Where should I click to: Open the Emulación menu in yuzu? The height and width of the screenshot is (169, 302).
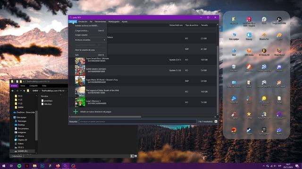(x=83, y=22)
